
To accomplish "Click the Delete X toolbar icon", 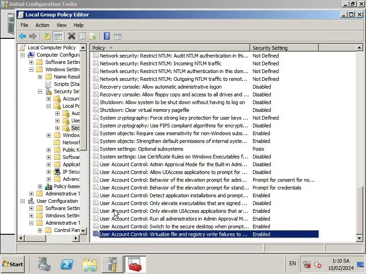I will 72,37.
